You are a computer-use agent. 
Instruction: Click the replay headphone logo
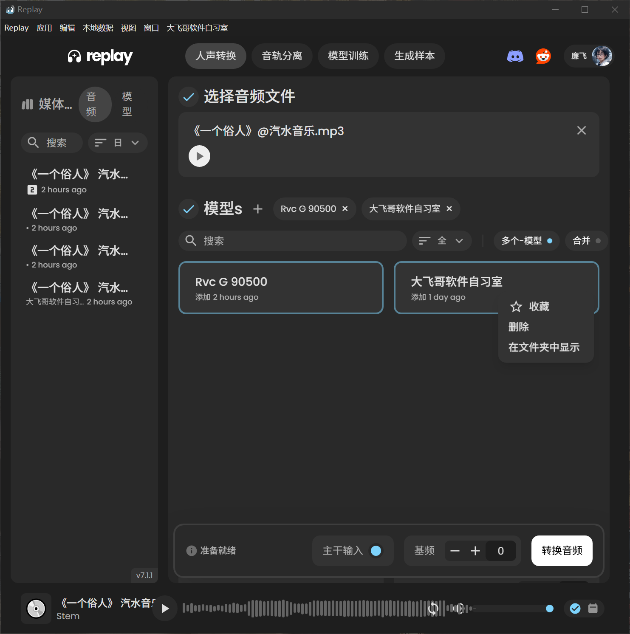pos(74,56)
